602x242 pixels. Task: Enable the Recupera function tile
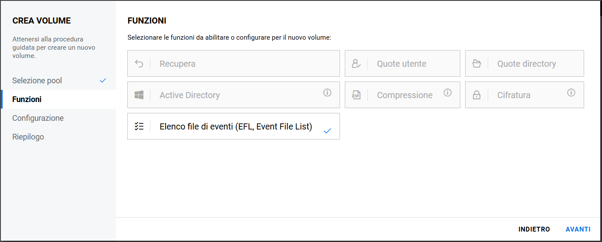[234, 64]
